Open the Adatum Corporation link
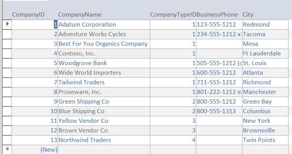The image size is (292, 154). pos(87,25)
